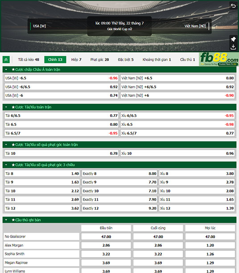Choose Việt Nam [Nữ] +6 odds -0.90

tap(177, 95)
